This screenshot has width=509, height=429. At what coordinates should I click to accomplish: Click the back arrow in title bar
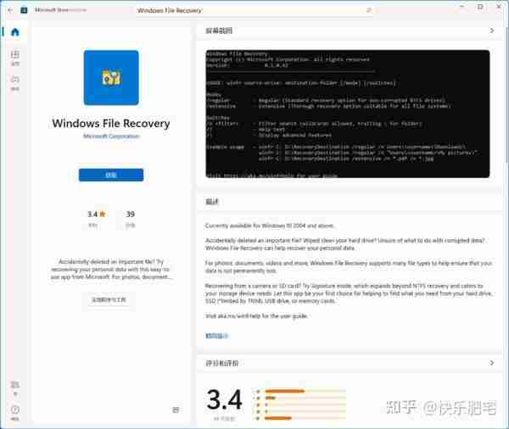tap(10, 10)
